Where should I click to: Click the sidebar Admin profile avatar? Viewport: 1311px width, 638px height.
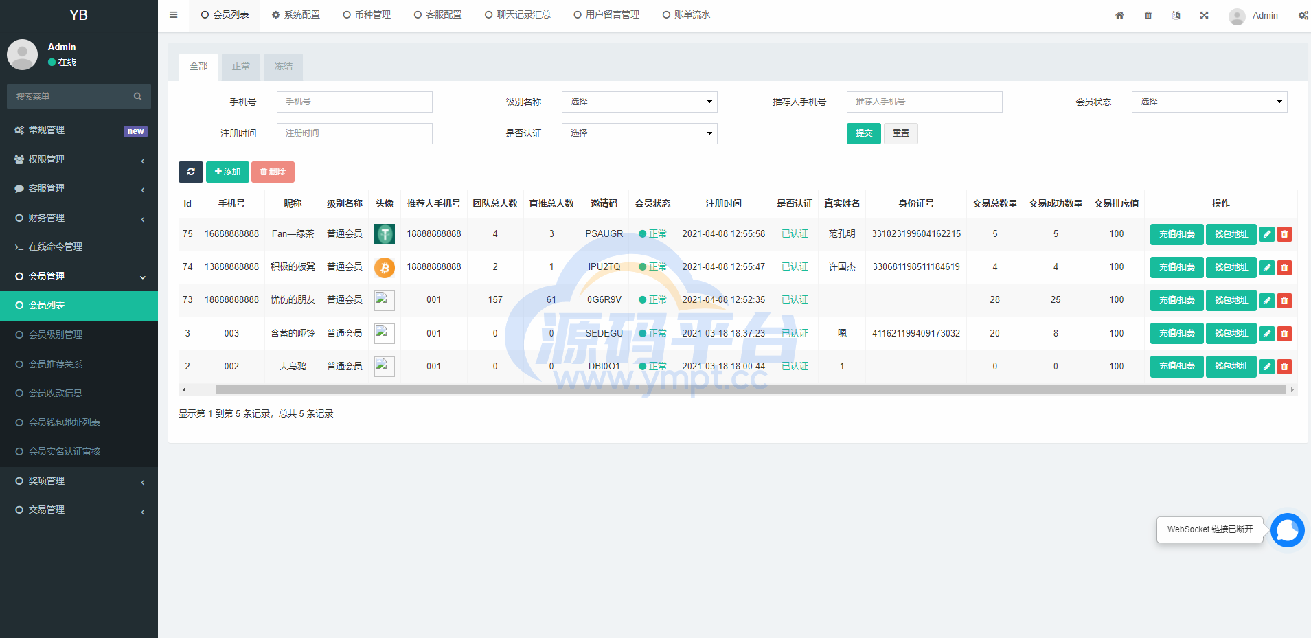pyautogui.click(x=22, y=54)
